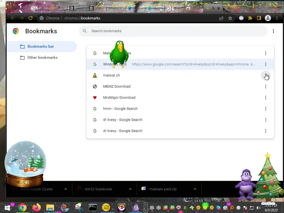
Task: Click the Chrome logo beside Bookmarks title
Action: click(x=16, y=31)
